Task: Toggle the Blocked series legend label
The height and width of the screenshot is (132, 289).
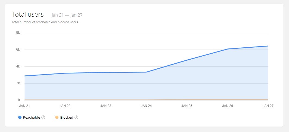Action: 67,118
